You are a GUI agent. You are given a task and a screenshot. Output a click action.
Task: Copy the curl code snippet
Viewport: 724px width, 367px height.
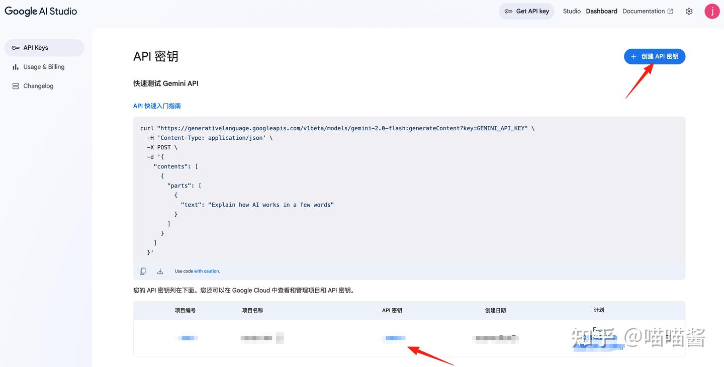pos(143,271)
